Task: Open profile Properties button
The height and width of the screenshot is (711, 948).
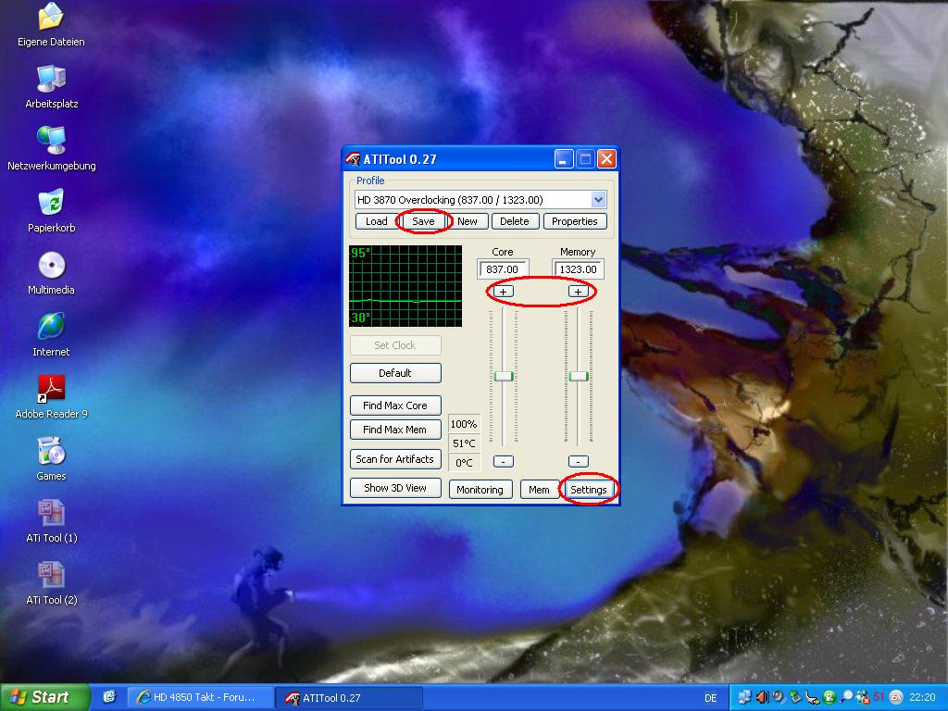Action: [x=575, y=221]
